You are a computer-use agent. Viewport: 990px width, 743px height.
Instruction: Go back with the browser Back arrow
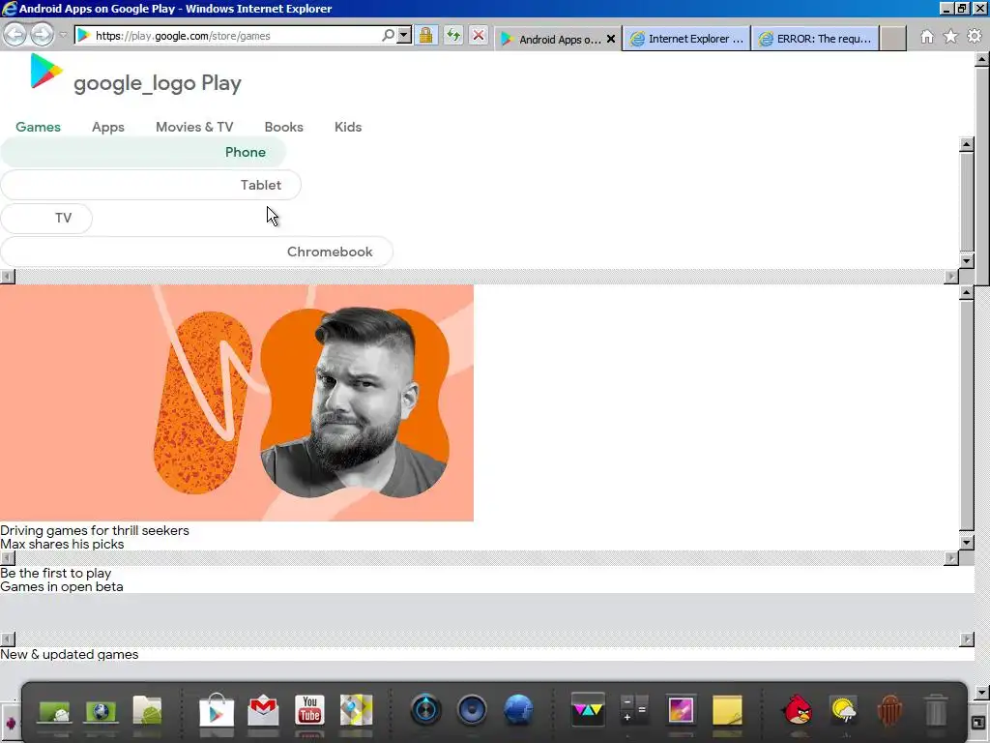pyautogui.click(x=15, y=35)
